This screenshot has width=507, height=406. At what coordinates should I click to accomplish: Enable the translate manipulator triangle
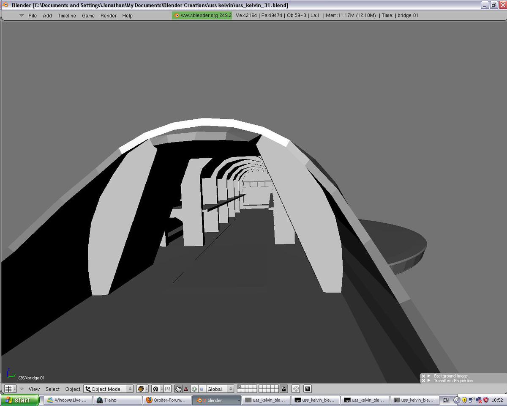coord(186,389)
